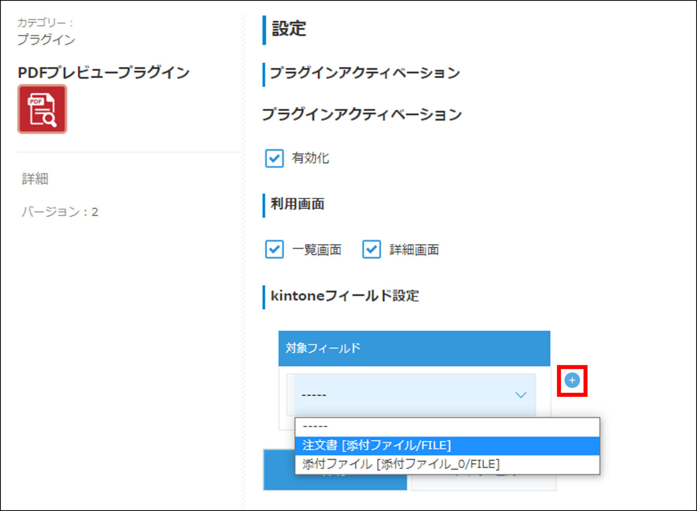Click the dropdown chevron arrow on the field selector
Image resolution: width=697 pixels, height=511 pixels.
[x=520, y=394]
